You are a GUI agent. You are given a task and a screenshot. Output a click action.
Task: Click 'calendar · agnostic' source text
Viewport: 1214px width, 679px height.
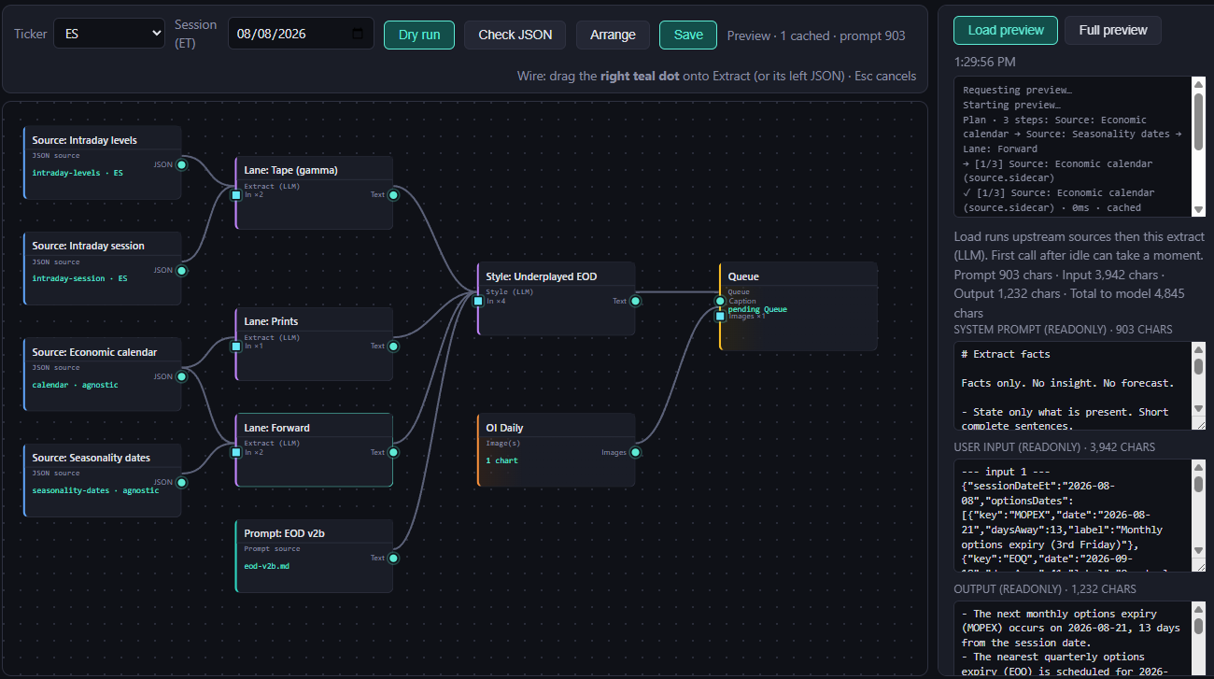pos(75,385)
